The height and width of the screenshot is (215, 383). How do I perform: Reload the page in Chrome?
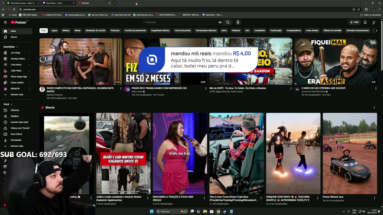click(14, 10)
